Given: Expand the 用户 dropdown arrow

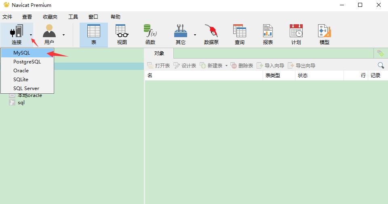Looking at the screenshot, I should click(63, 35).
